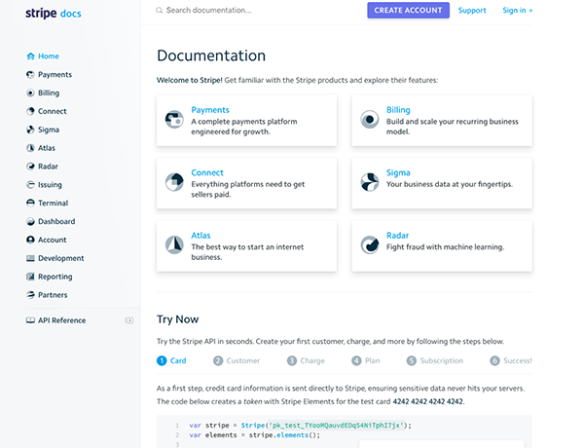Click the Sign in link
The image size is (584, 448).
518,11
